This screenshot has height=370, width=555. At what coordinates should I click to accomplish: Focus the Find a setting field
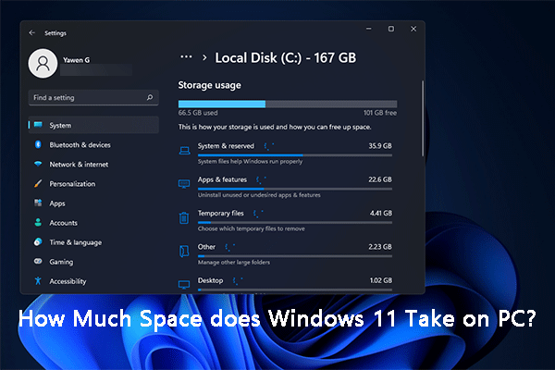93,98
